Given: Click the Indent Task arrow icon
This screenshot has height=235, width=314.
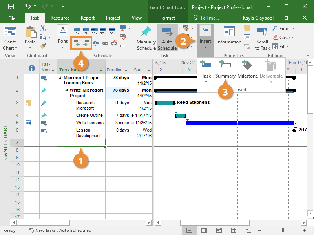Looking at the screenshot, I should click(86, 43).
